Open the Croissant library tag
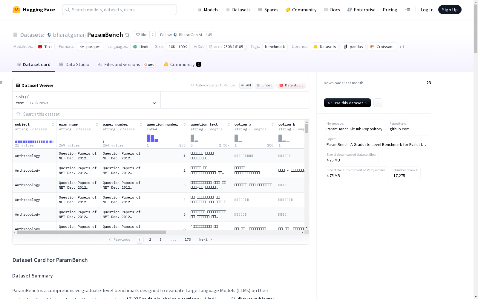The width and height of the screenshot is (478, 299). 382,47
